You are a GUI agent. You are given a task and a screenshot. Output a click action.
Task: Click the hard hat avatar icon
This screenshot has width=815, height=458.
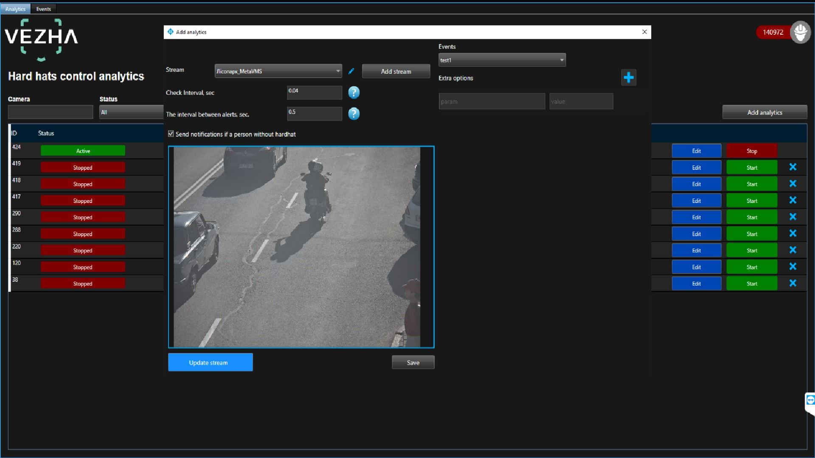coord(800,32)
